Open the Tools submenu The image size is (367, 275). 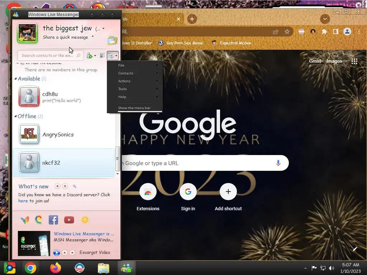coord(135,89)
